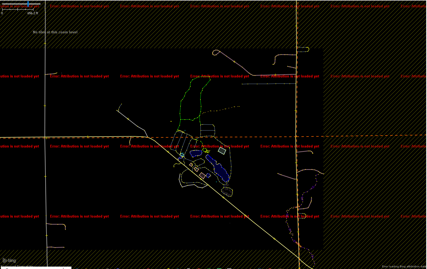Select the tiny blue pond beside the pink building
The height and width of the screenshot is (269, 427).
(208, 175)
